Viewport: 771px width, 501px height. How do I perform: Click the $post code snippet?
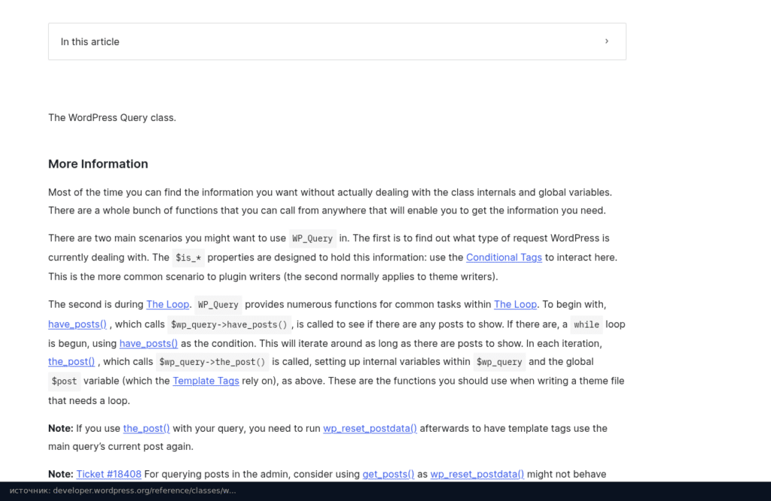tap(65, 381)
